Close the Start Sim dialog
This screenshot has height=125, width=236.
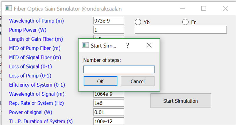[x=149, y=45]
